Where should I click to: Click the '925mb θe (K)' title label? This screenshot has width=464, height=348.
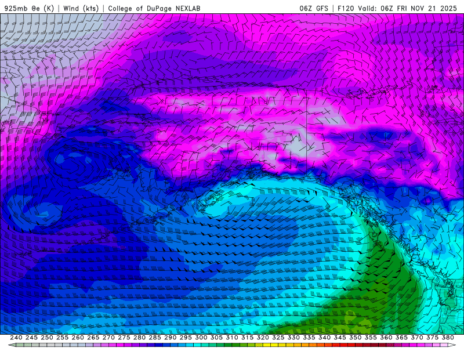click(29, 8)
